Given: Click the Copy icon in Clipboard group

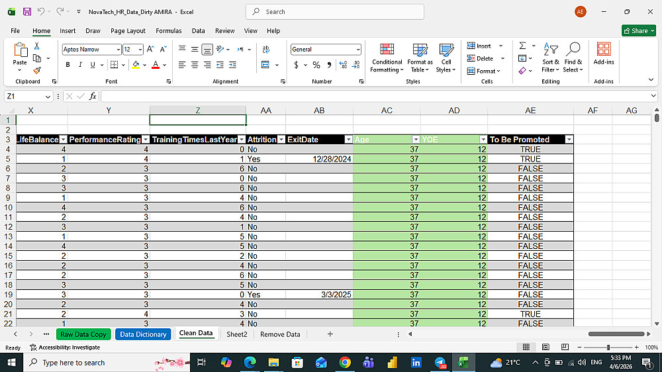Looking at the screenshot, I should (37, 58).
